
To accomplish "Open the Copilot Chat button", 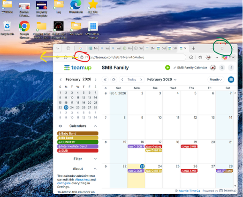I will click(228, 57).
